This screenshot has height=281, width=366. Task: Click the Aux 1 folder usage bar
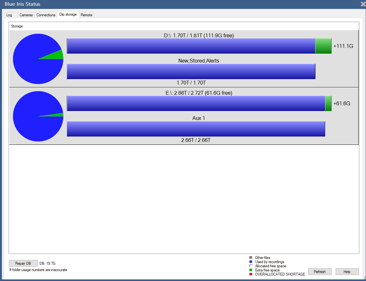tap(196, 129)
